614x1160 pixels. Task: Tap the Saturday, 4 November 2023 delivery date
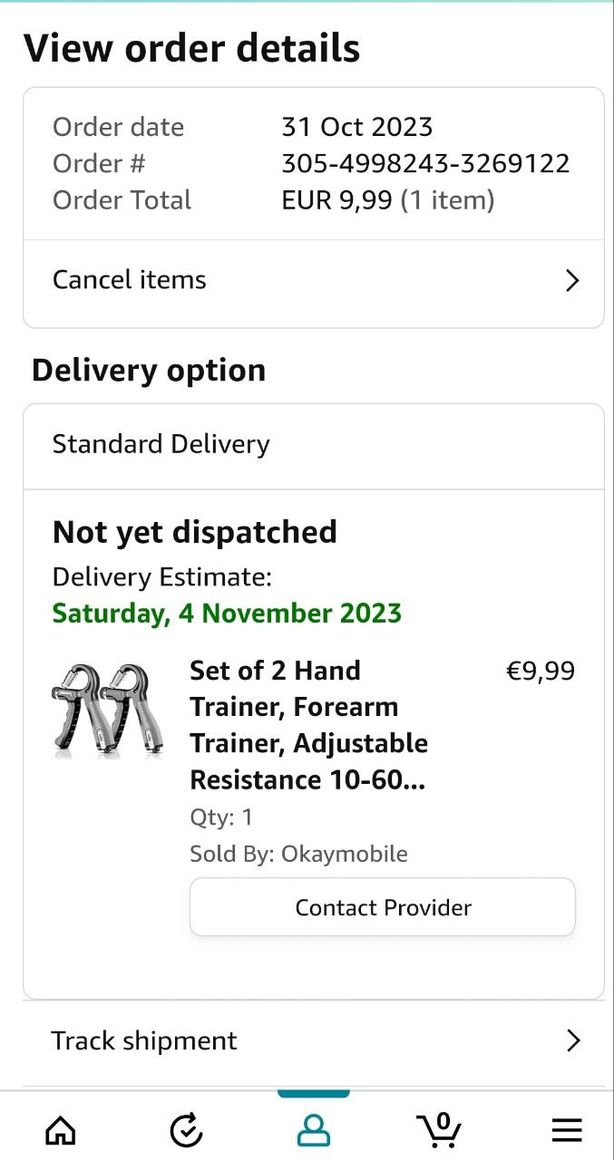pyautogui.click(x=227, y=614)
